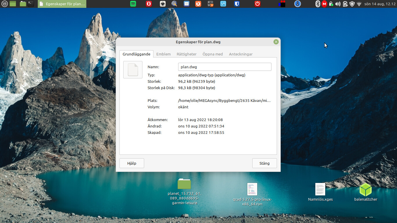
Task: Open the volume control in the tray
Action: point(338,4)
